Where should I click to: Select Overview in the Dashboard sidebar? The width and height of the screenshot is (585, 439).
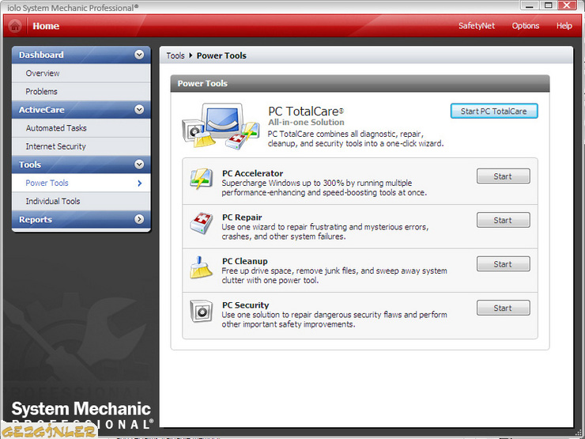coord(43,74)
